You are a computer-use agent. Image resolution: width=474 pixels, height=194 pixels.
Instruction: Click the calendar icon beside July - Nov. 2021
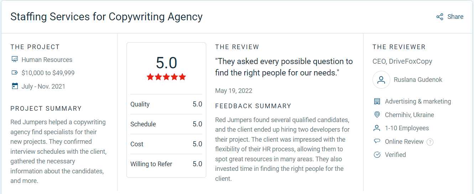15,86
